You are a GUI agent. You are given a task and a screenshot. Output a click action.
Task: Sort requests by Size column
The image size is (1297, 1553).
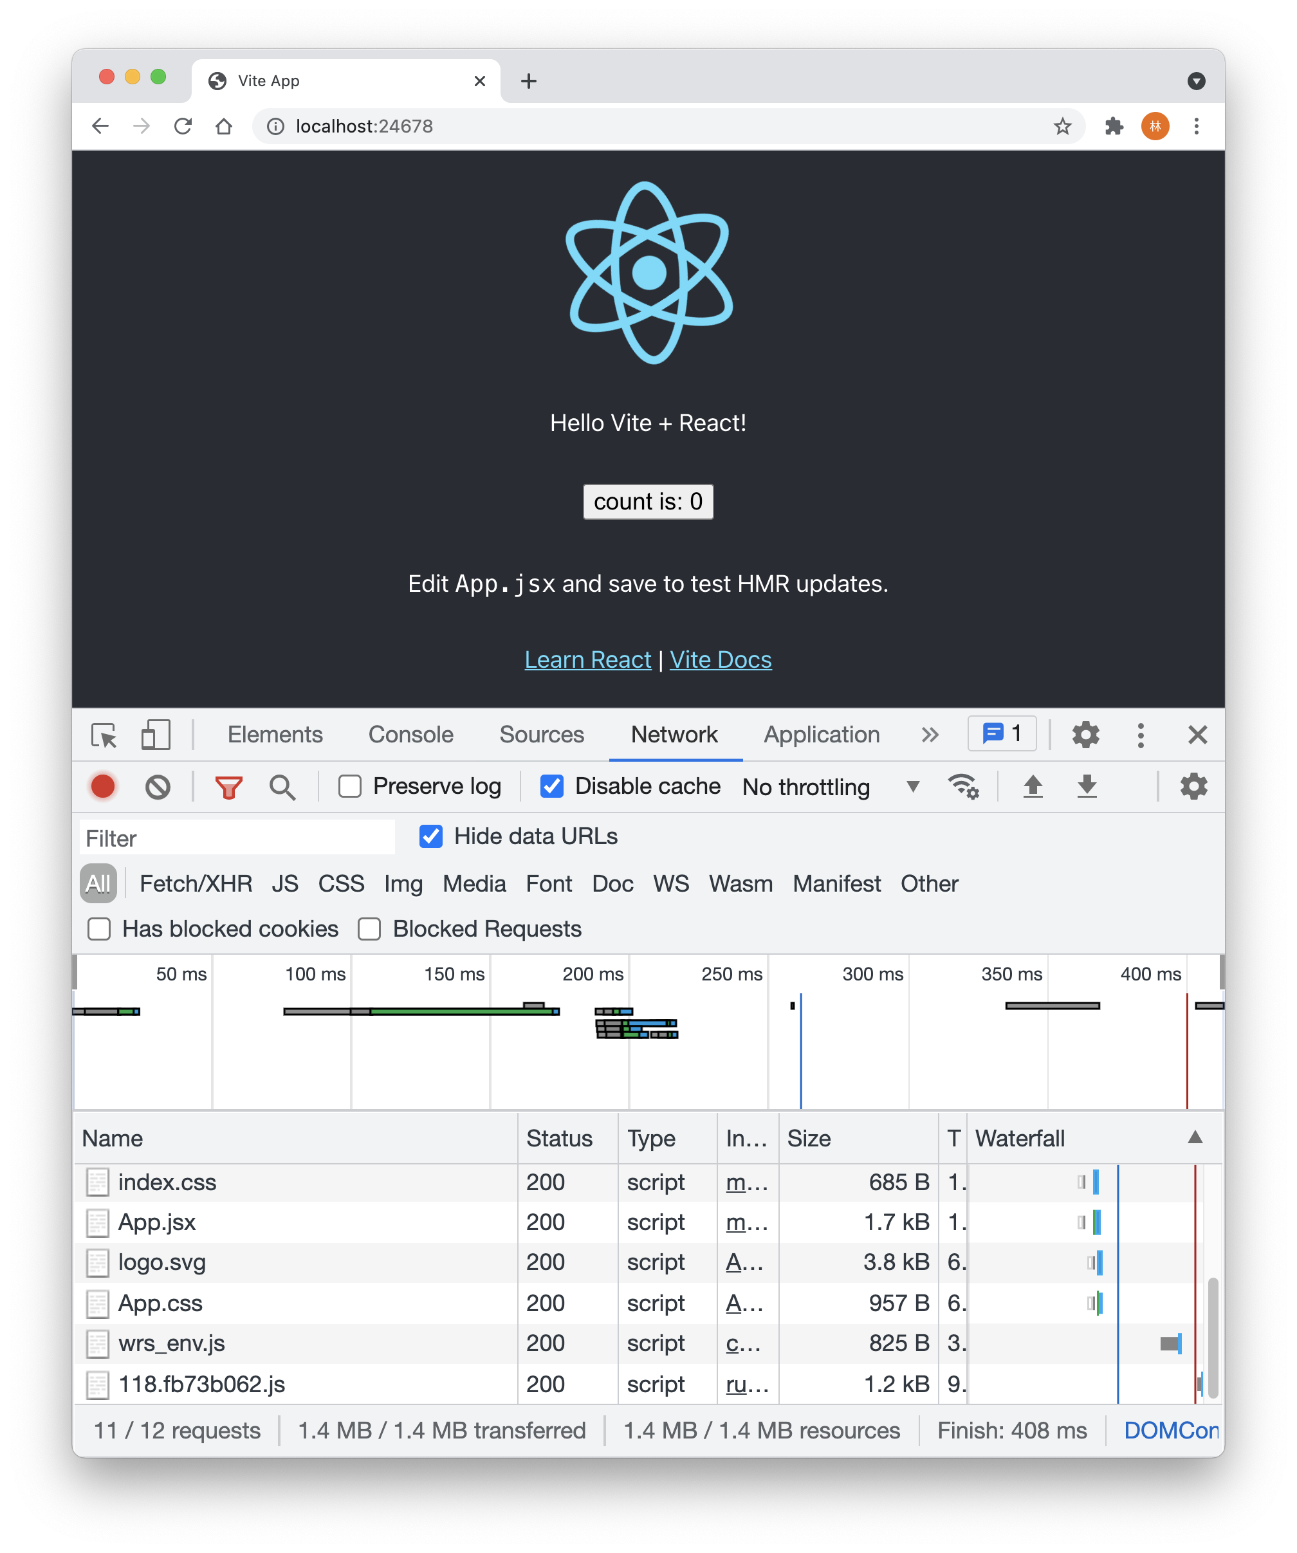[858, 1138]
